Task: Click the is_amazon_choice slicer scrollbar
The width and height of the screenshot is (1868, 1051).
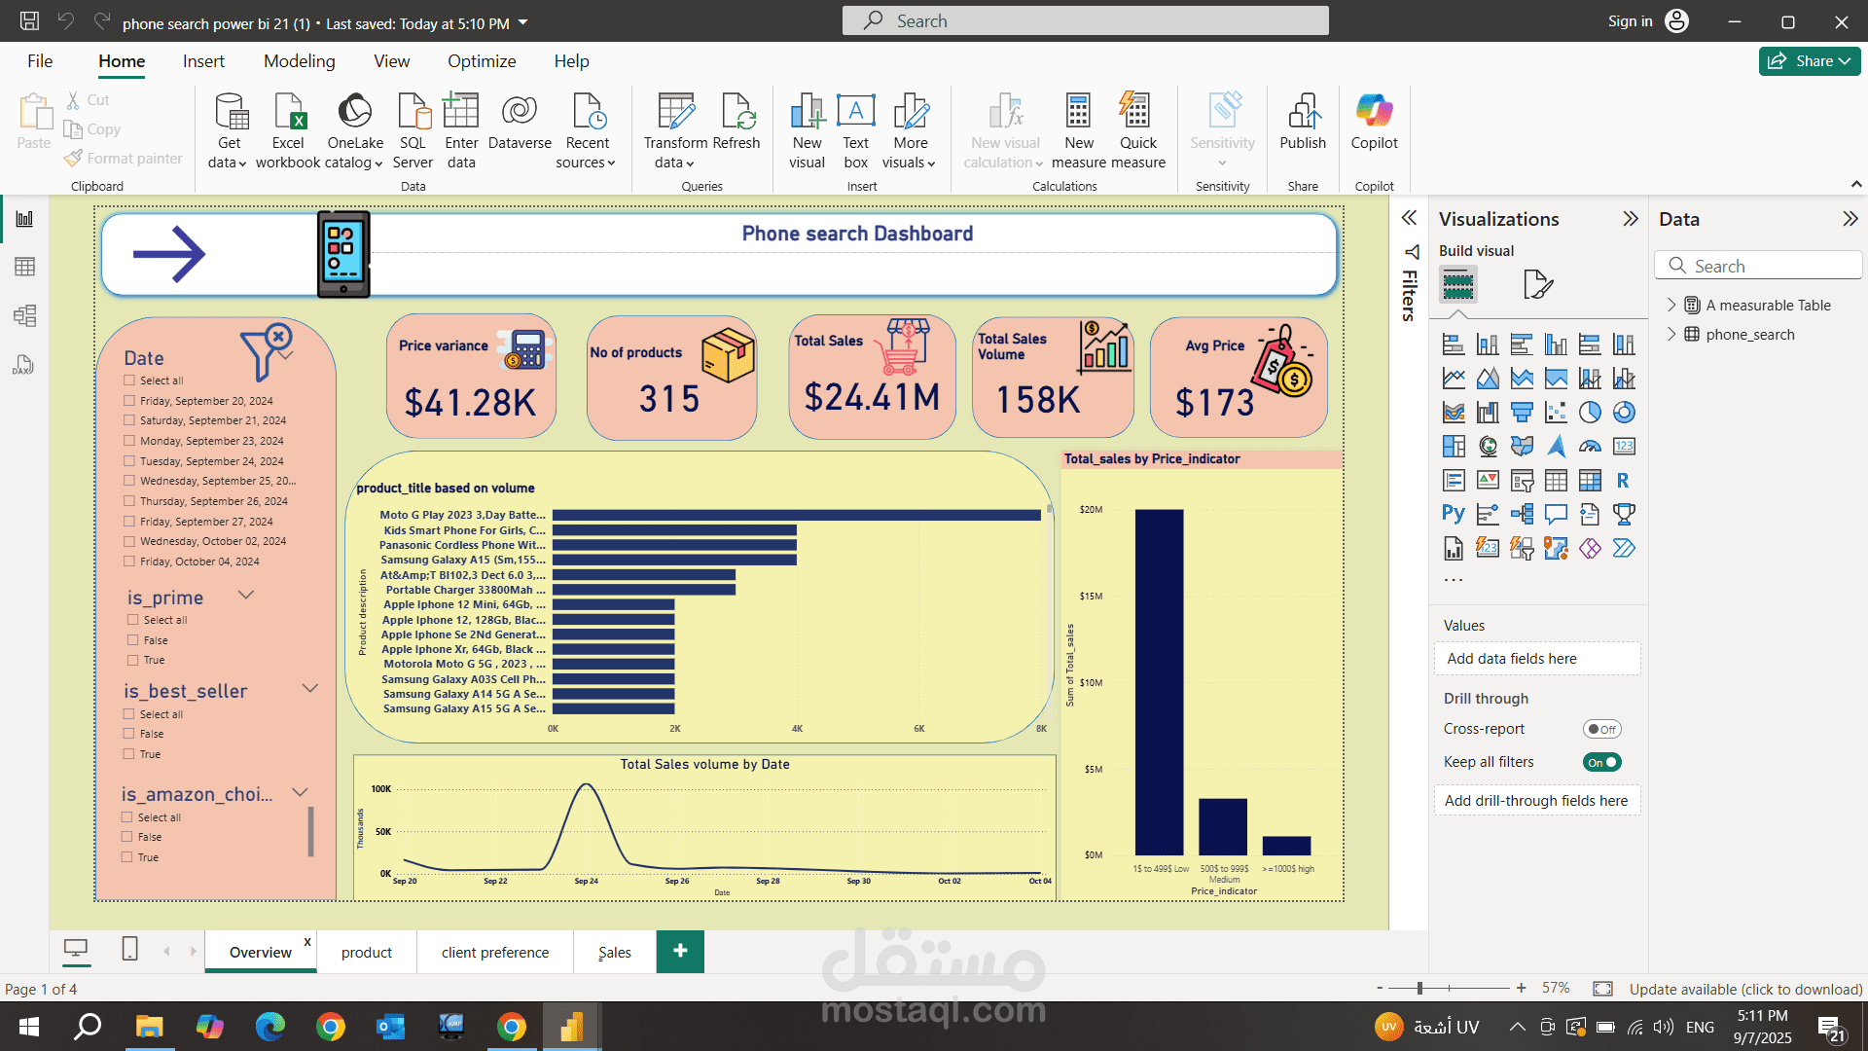Action: coord(311,831)
